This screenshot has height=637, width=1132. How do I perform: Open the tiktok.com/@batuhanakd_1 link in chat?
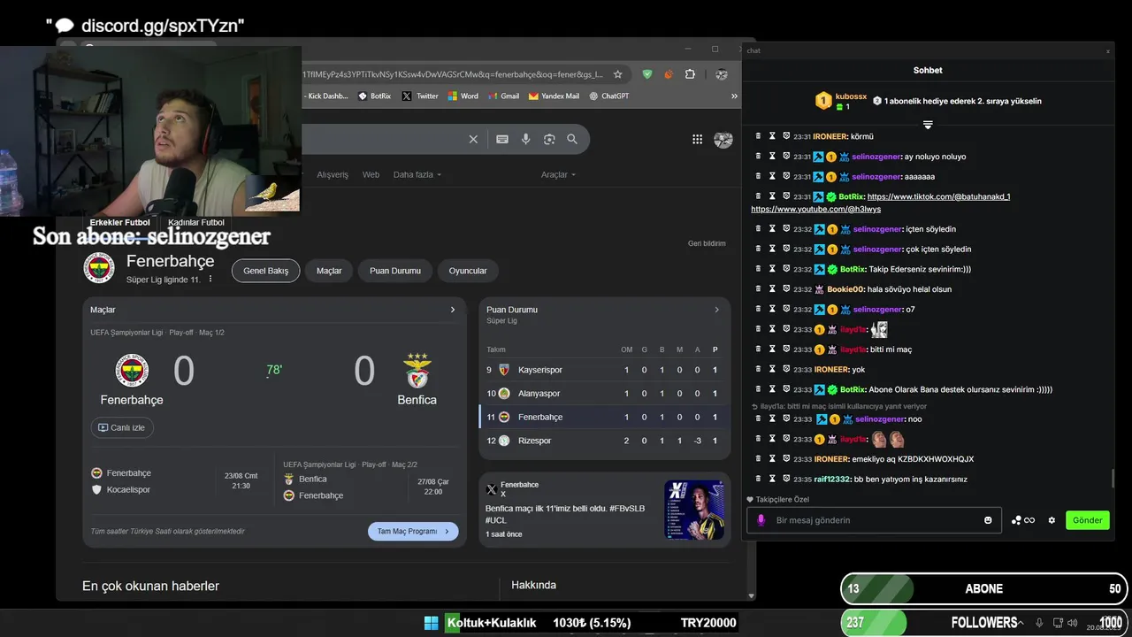point(938,196)
